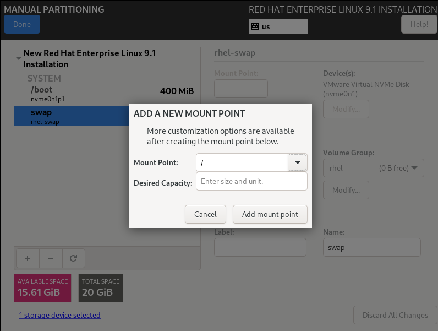Click the rhel-swap heading text
438x331 pixels.
click(234, 53)
